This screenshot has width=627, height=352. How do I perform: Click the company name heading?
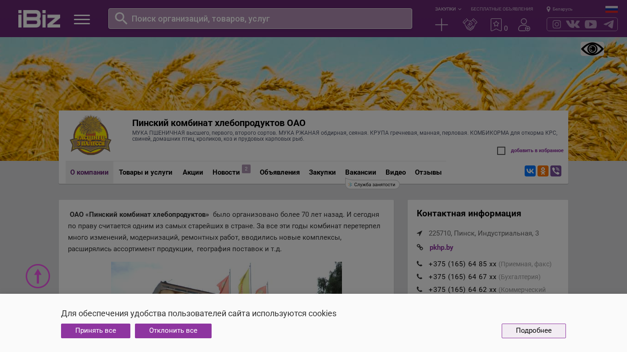pos(219,123)
